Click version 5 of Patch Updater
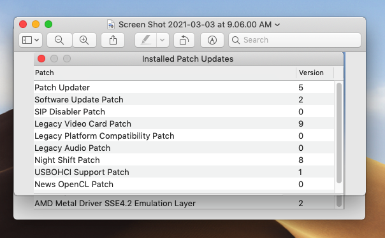The image size is (385, 238). (x=301, y=87)
